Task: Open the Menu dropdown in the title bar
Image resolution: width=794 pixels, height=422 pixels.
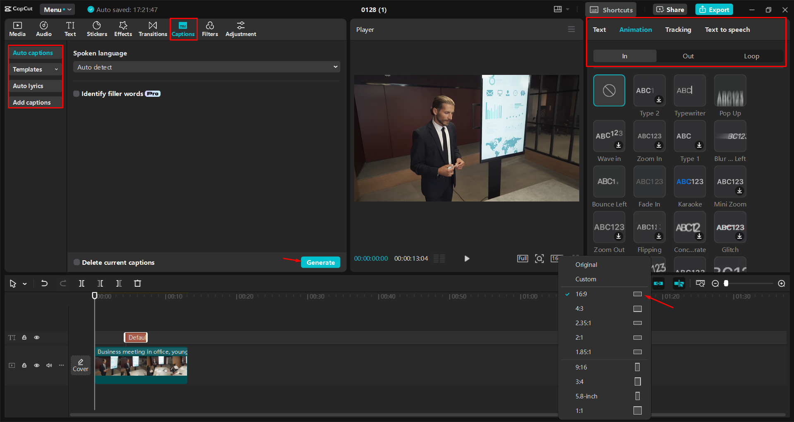Action: [x=57, y=9]
